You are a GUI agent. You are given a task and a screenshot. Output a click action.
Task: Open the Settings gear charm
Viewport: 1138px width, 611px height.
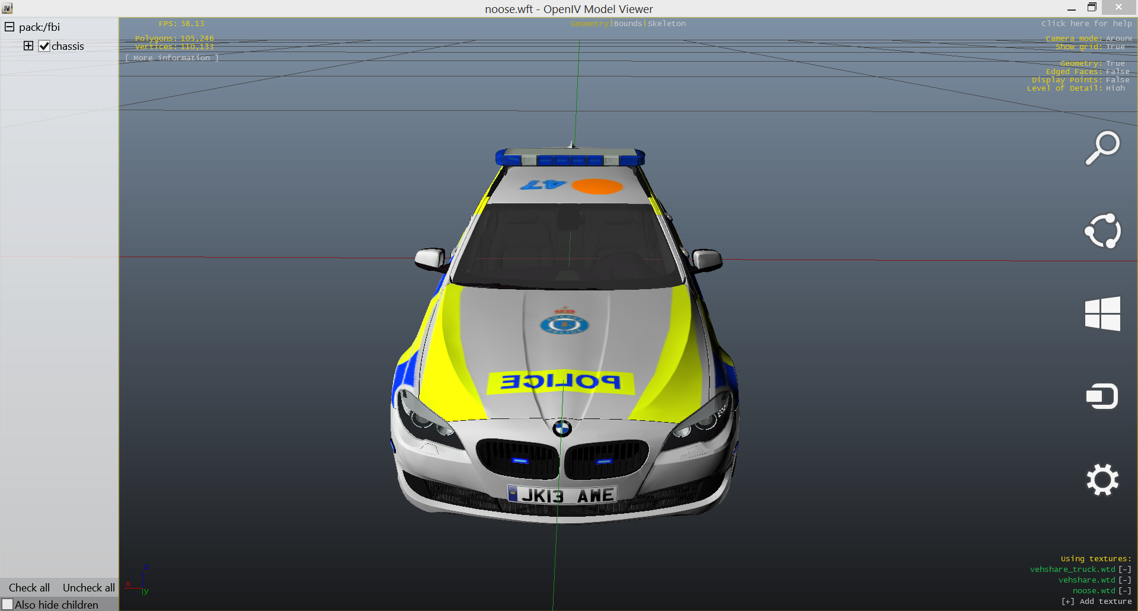pyautogui.click(x=1102, y=479)
